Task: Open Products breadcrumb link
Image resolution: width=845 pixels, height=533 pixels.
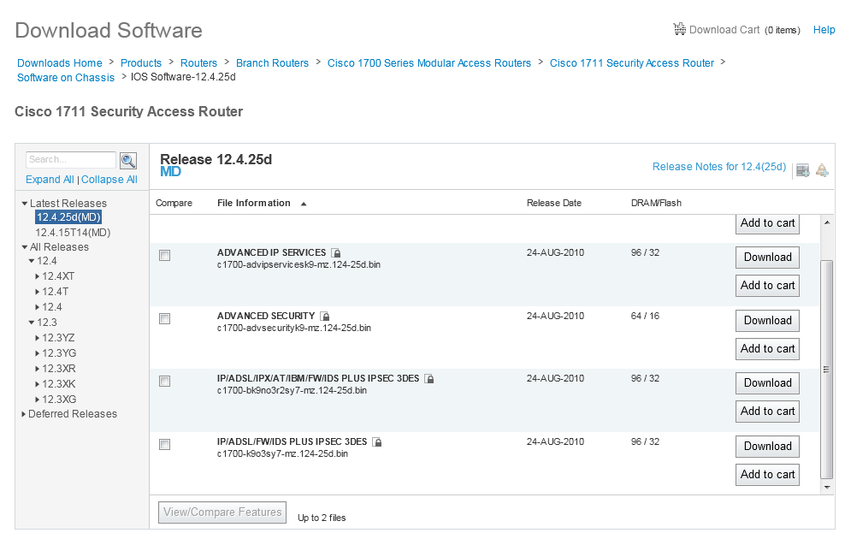Action: click(141, 63)
